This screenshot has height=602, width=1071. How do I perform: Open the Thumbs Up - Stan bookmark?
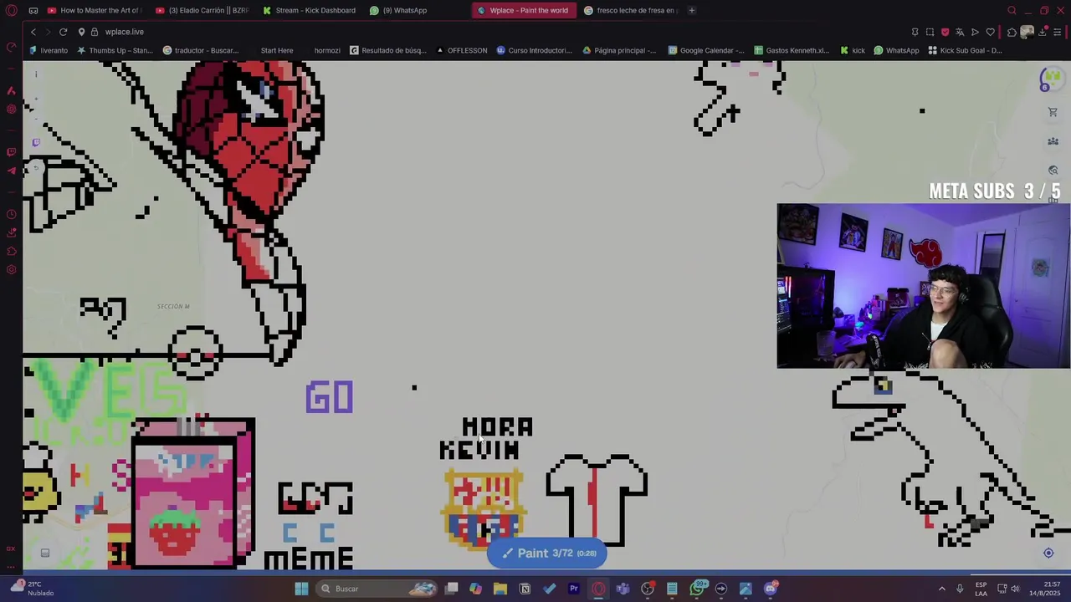[115, 50]
